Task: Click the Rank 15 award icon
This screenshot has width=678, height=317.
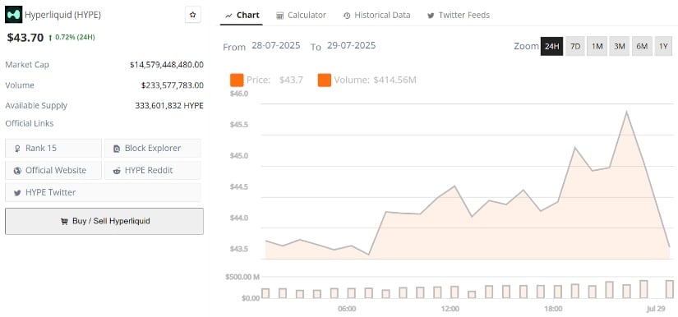Action: point(18,149)
